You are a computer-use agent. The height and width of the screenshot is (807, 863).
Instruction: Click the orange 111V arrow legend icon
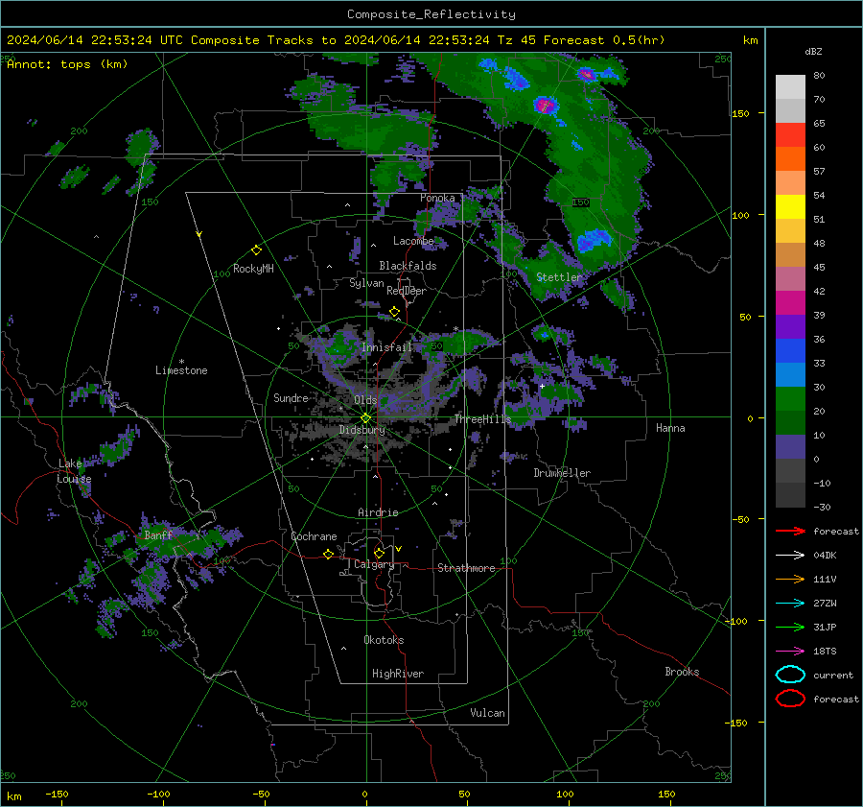[790, 579]
